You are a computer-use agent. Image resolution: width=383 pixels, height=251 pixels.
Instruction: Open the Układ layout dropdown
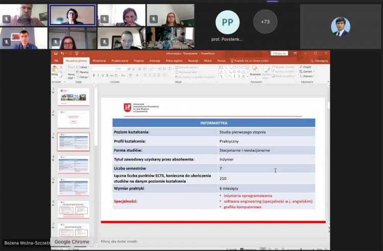tap(83, 67)
